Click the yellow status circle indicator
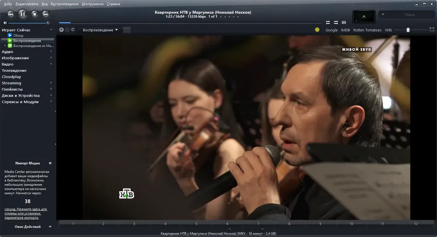Screen dimensions: 437x237 [x=317, y=30]
